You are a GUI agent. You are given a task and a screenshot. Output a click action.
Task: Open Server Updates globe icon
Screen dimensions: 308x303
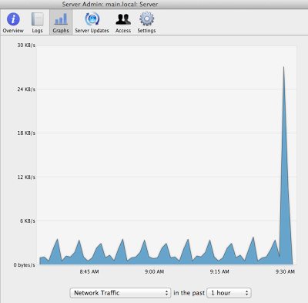coord(92,19)
